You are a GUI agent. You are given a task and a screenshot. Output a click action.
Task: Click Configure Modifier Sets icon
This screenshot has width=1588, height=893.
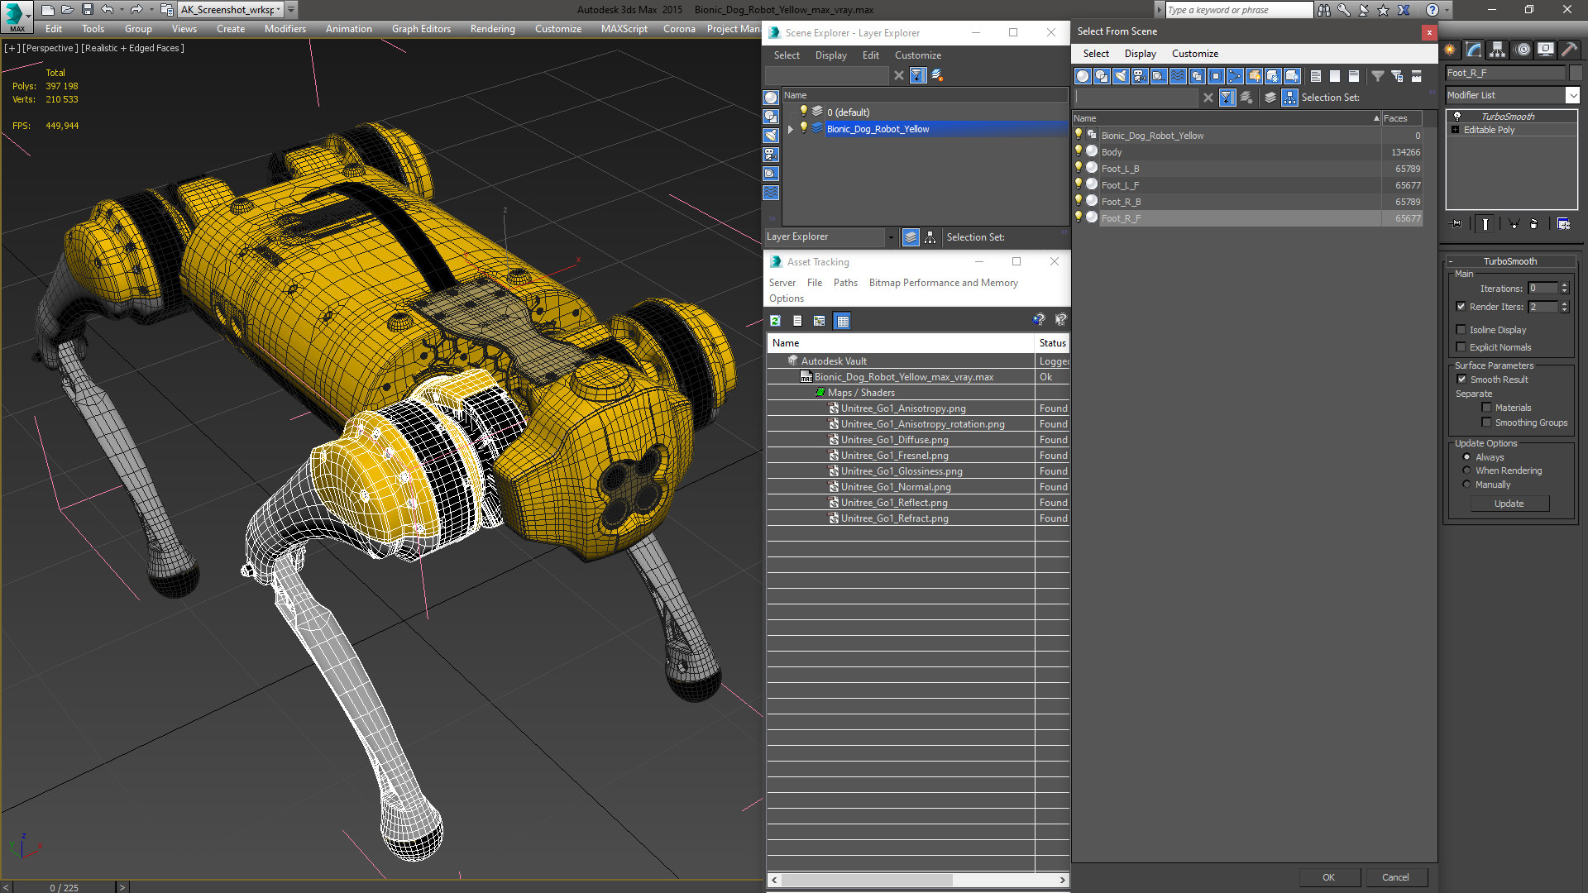[1563, 224]
